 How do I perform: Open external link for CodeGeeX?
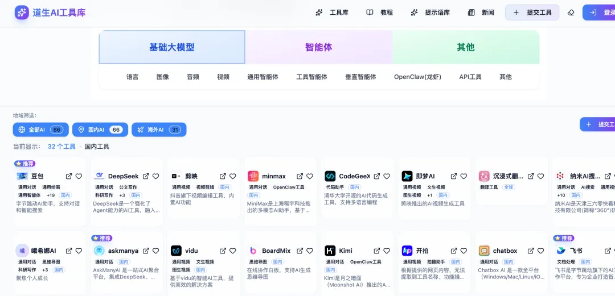pos(377,176)
